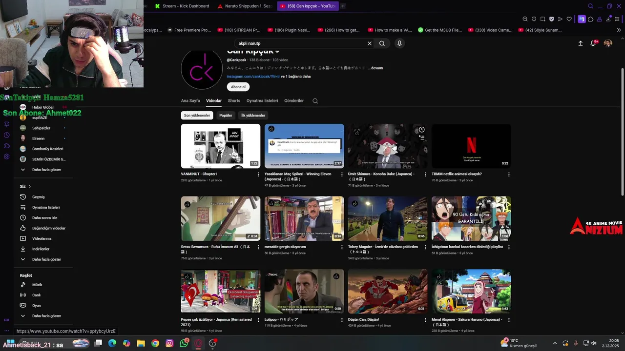625x351 pixels.
Task: Open options menu for VANMINUT - Chapter I
Action: [x=258, y=174]
